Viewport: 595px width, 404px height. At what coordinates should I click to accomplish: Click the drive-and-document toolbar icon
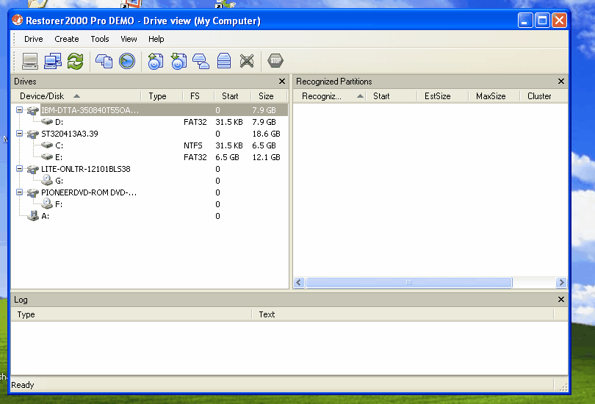tap(104, 61)
